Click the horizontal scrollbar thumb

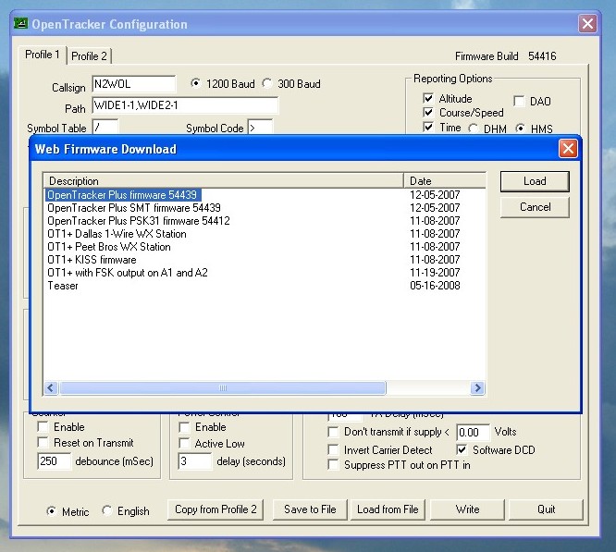pos(223,388)
